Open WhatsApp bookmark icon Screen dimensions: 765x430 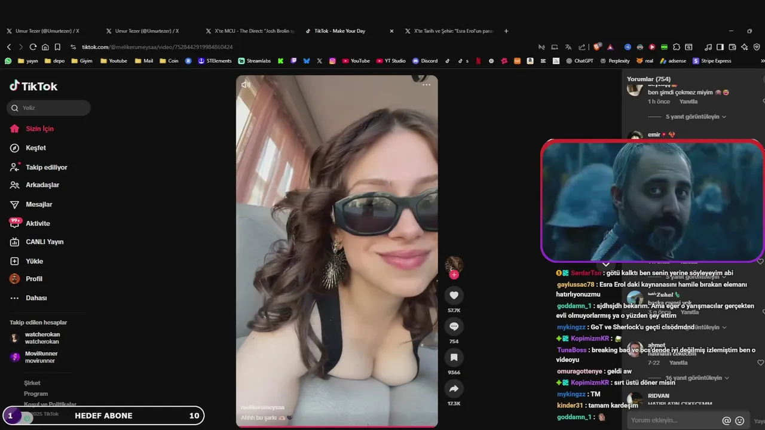tap(8, 60)
